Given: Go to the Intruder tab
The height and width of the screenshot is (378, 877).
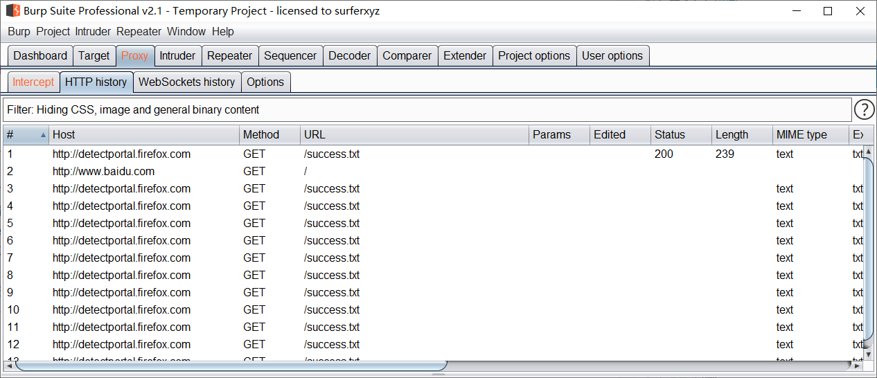Looking at the screenshot, I should tap(177, 56).
